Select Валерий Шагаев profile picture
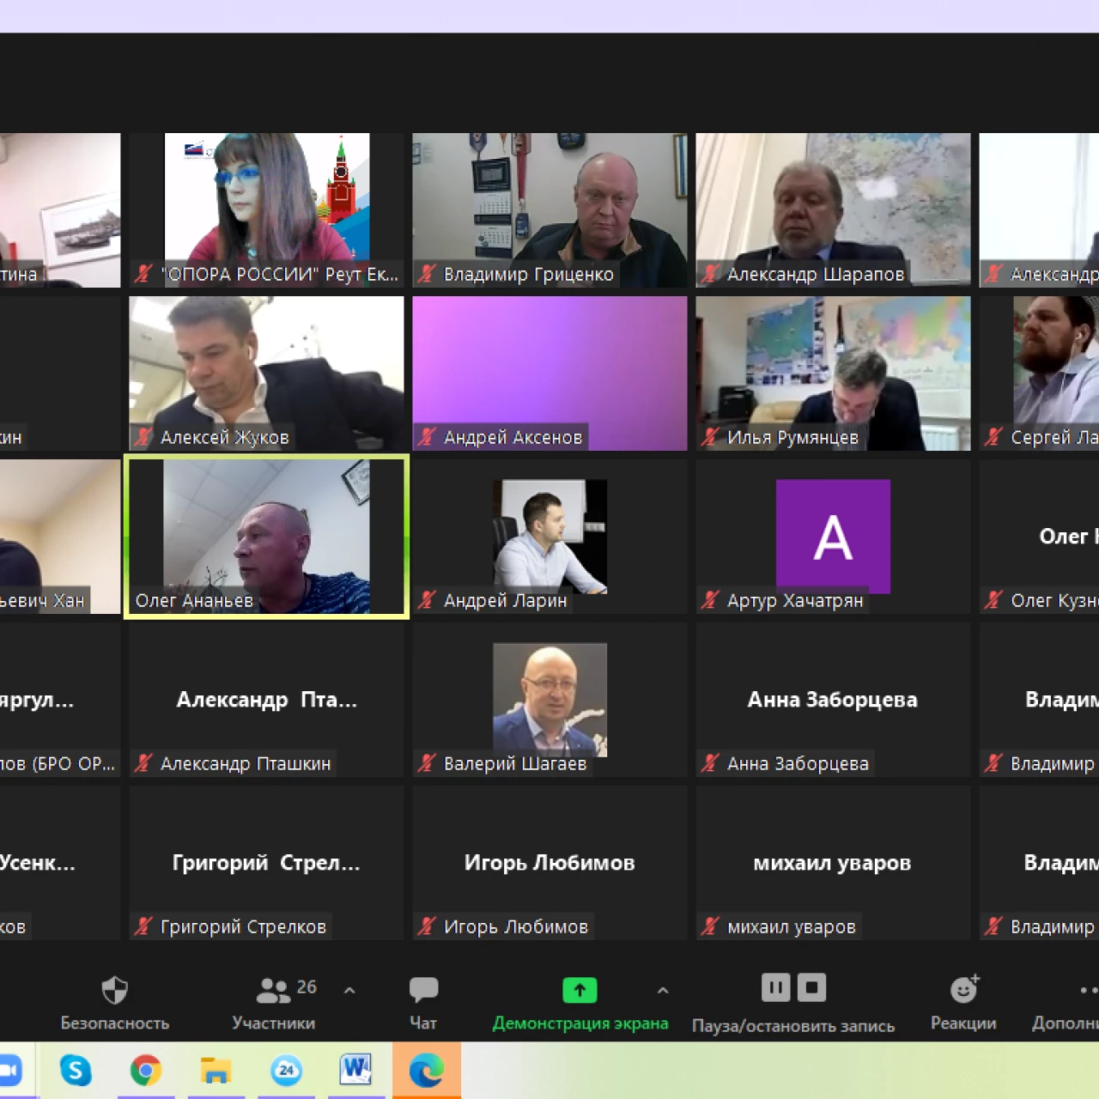 tap(549, 699)
